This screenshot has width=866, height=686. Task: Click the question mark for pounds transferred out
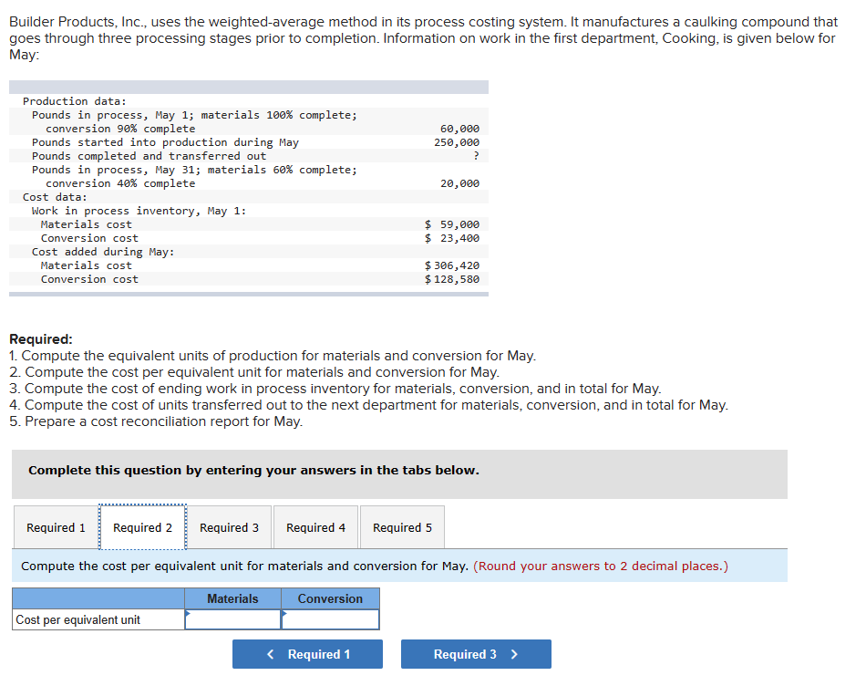[476, 156]
